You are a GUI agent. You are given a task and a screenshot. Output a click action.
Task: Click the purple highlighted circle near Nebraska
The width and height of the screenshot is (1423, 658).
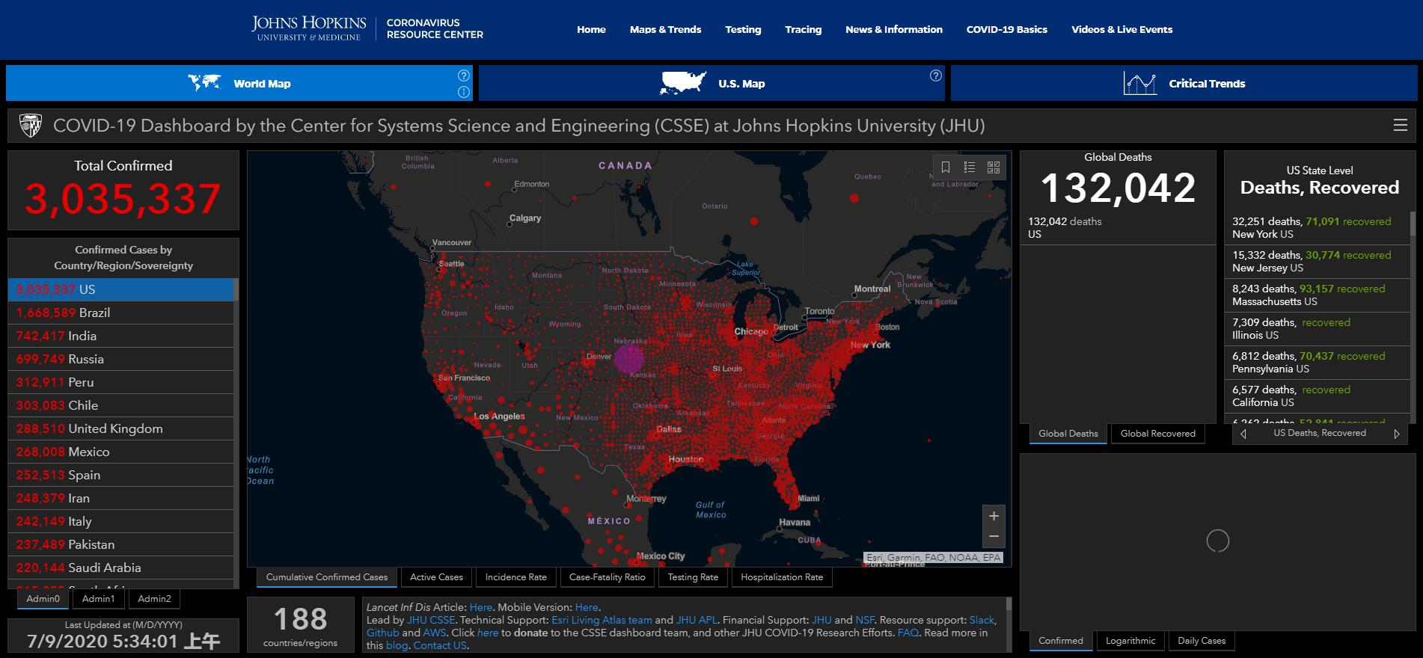[x=629, y=358]
